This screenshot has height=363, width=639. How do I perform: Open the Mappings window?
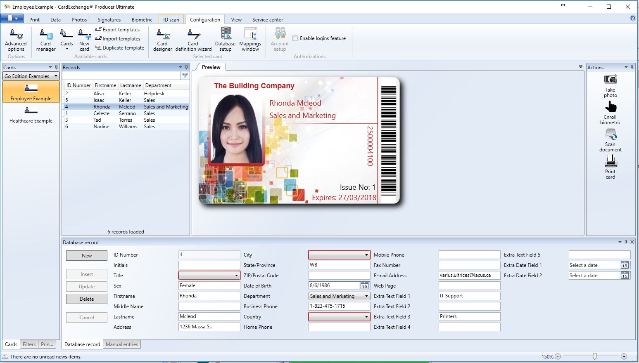click(250, 40)
